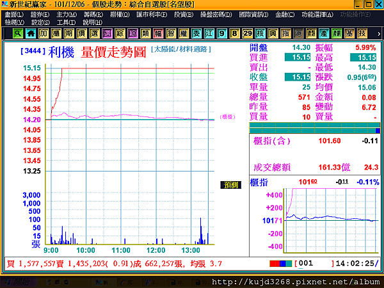Open the 金融(C) menu

click(x=285, y=15)
